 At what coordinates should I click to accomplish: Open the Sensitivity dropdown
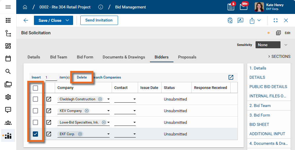pyautogui.click(x=286, y=45)
